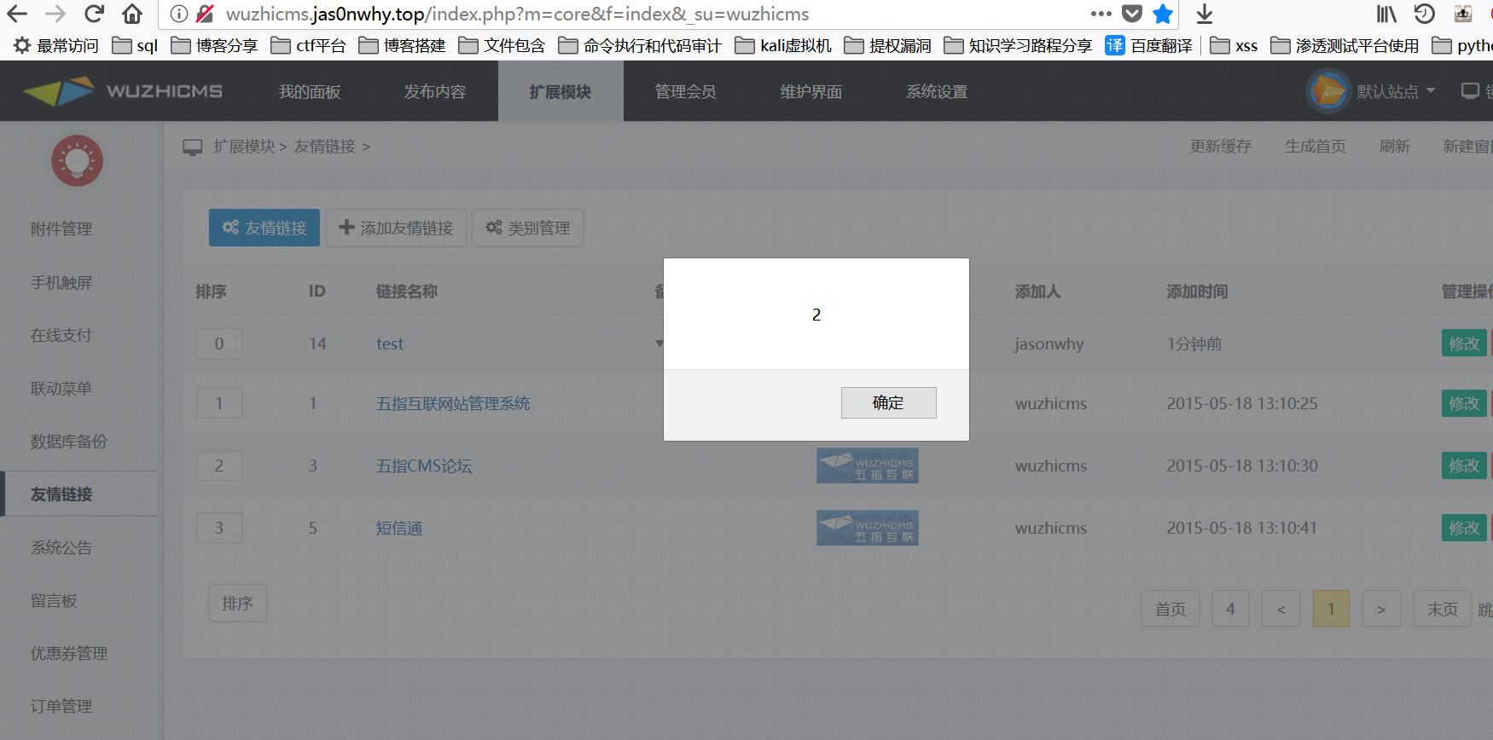This screenshot has width=1493, height=740.
Task: Go to 首页 in pagination
Action: (1171, 609)
